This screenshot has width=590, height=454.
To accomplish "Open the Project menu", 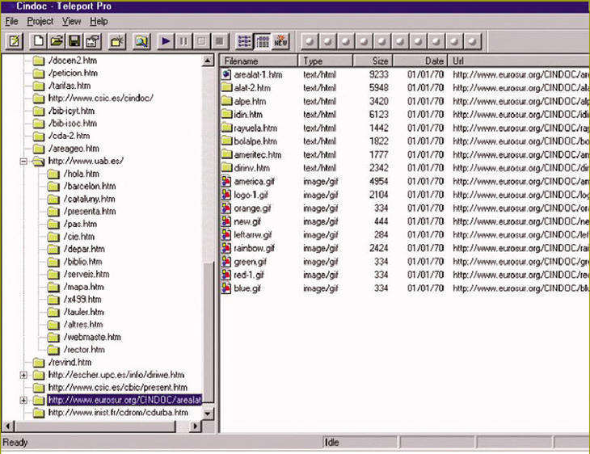I will [x=40, y=21].
